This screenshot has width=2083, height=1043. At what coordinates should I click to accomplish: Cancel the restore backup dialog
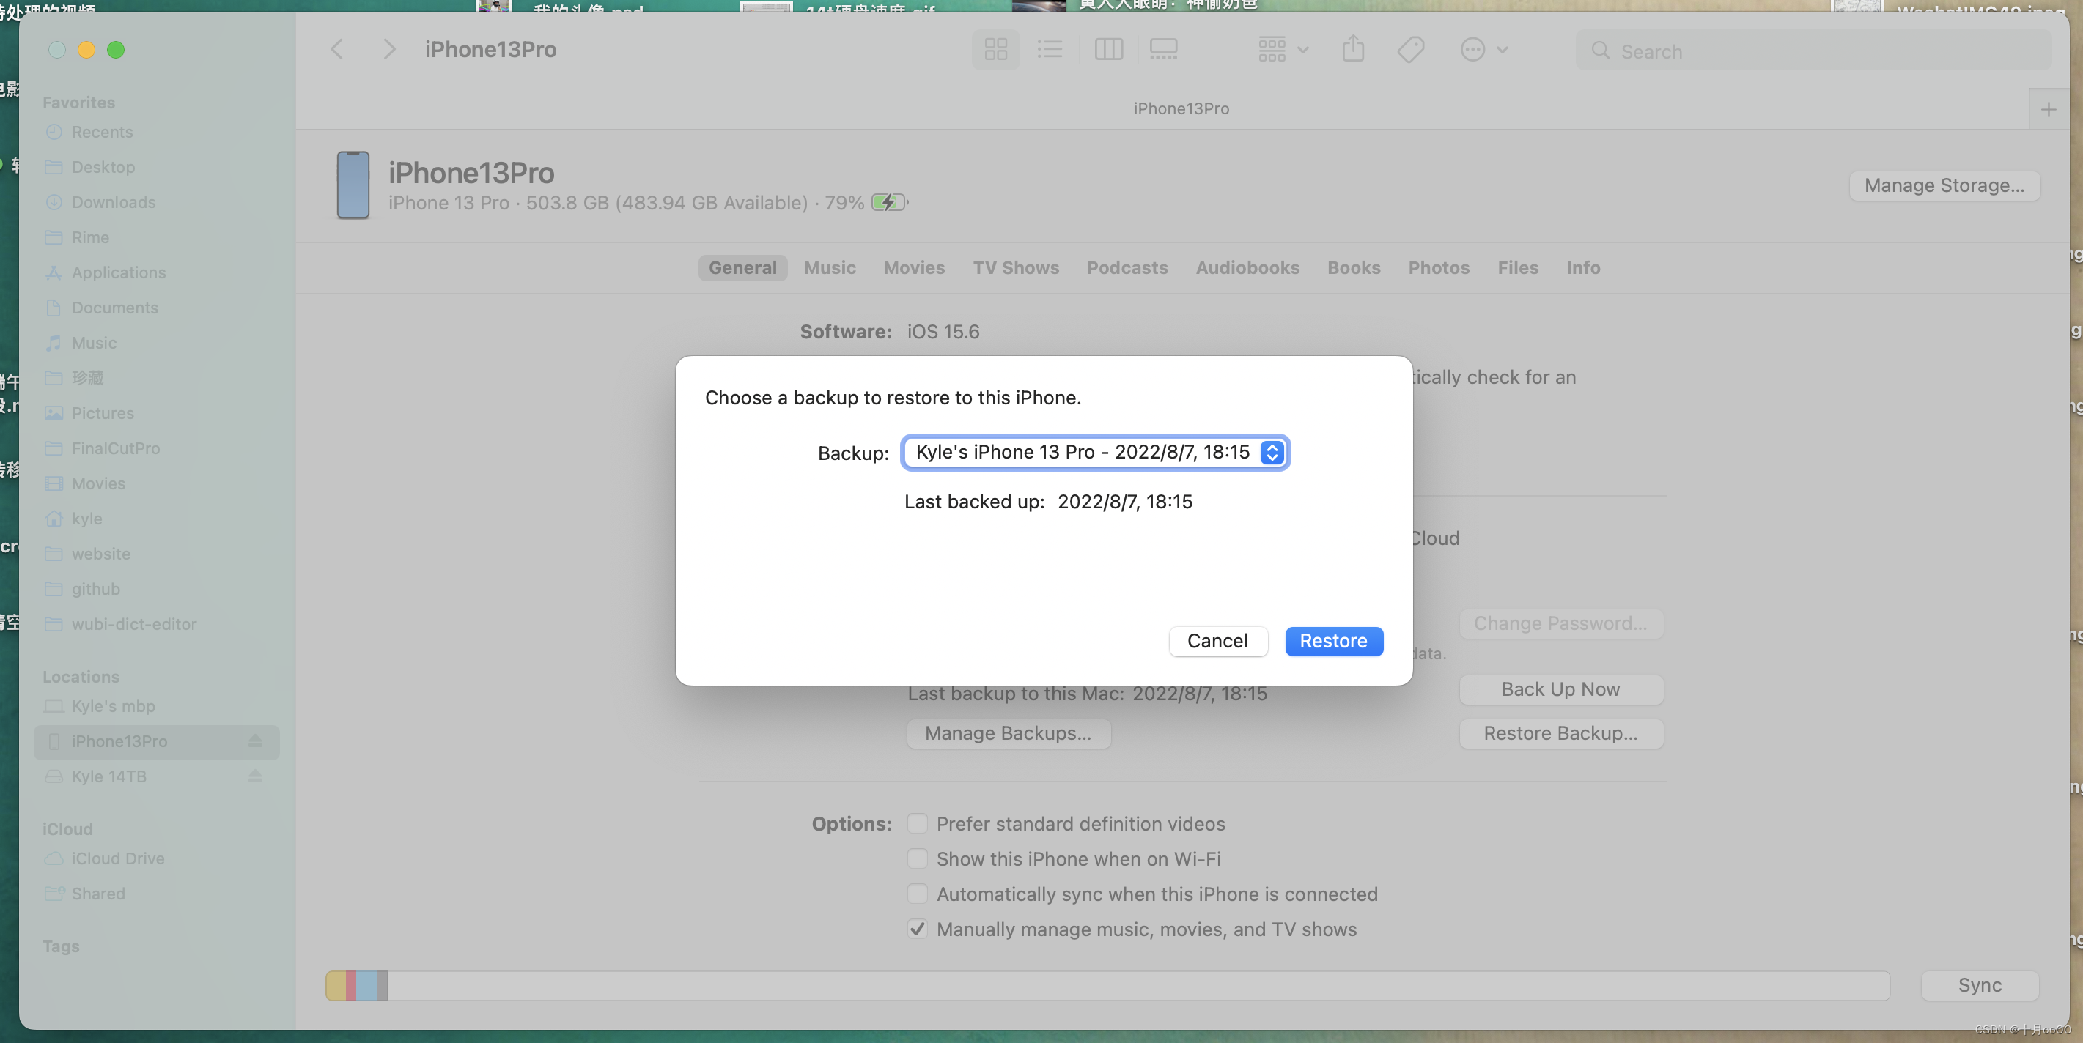point(1217,641)
